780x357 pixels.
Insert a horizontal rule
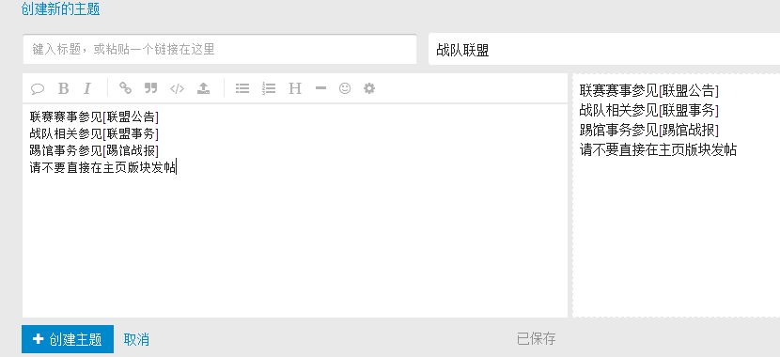click(320, 88)
